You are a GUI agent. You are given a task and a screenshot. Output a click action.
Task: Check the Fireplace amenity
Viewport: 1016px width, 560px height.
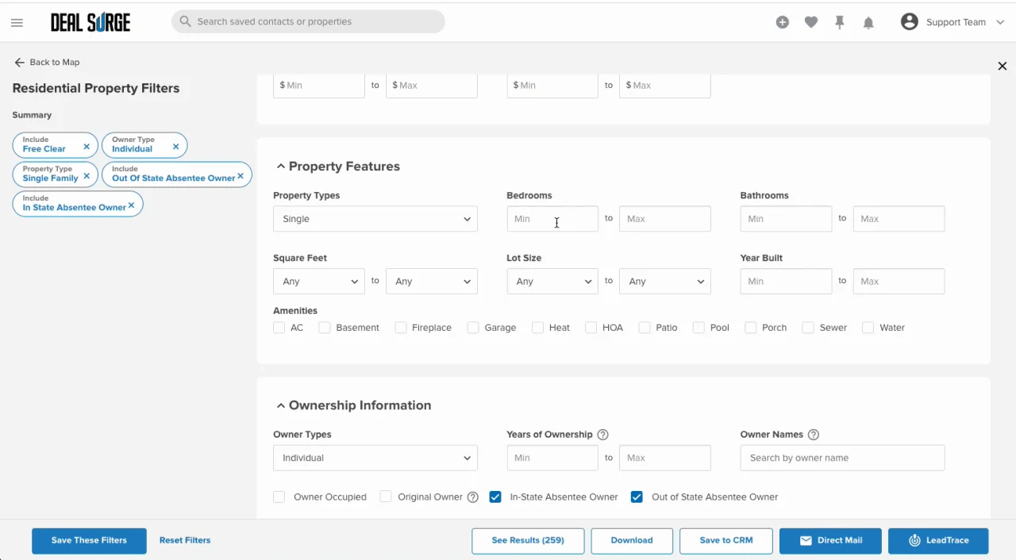pos(401,328)
